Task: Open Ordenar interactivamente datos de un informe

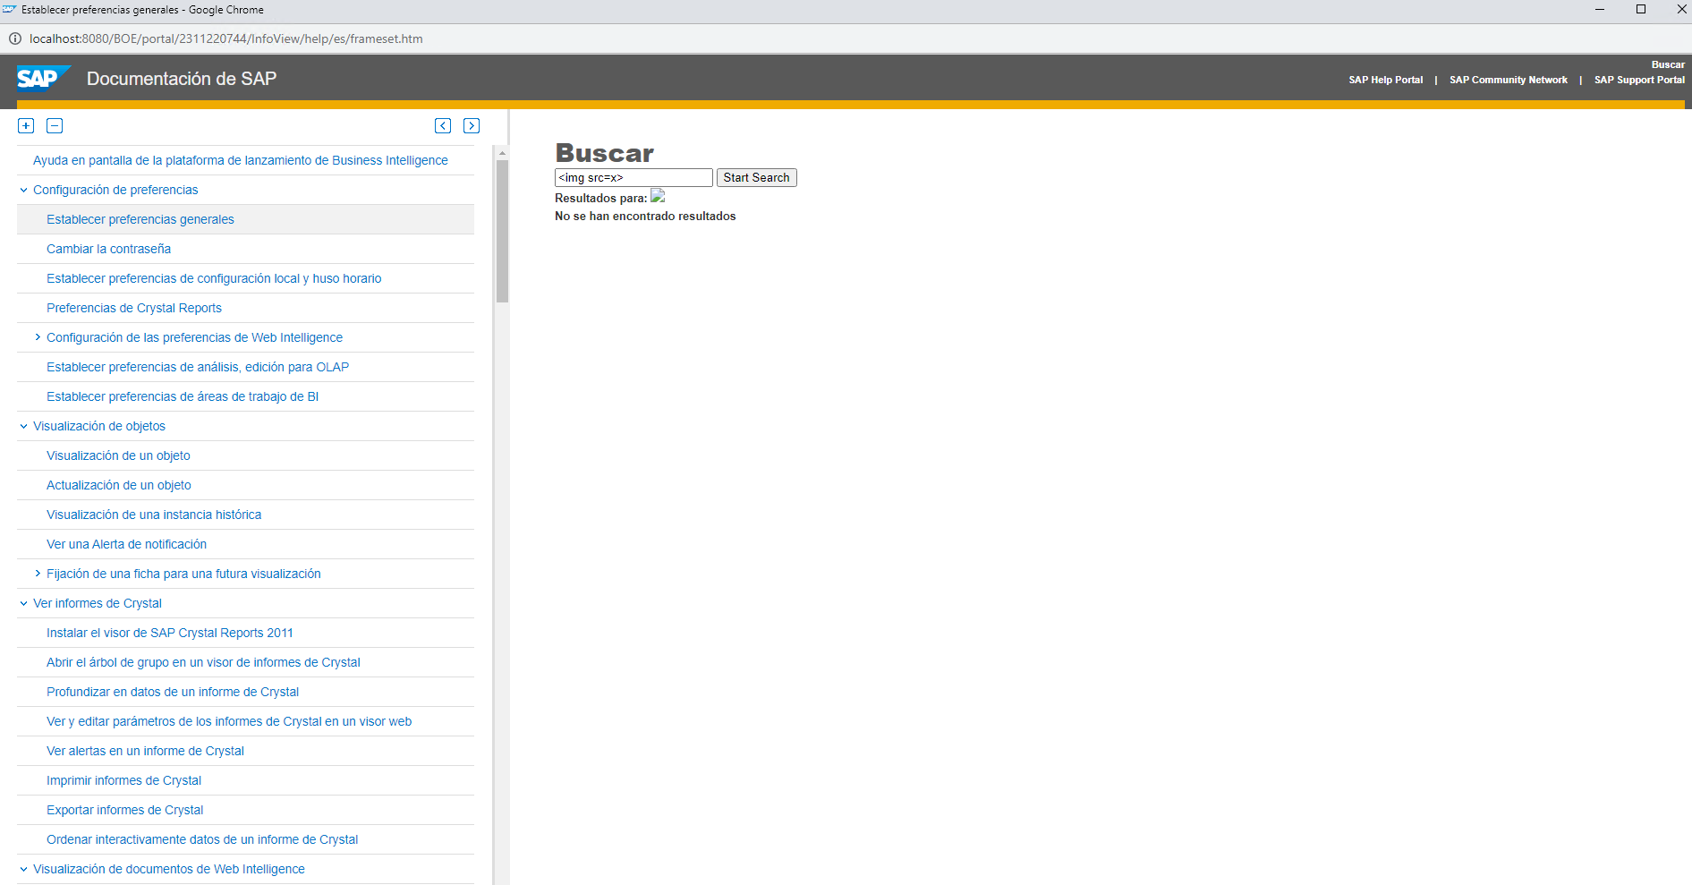Action: click(202, 839)
